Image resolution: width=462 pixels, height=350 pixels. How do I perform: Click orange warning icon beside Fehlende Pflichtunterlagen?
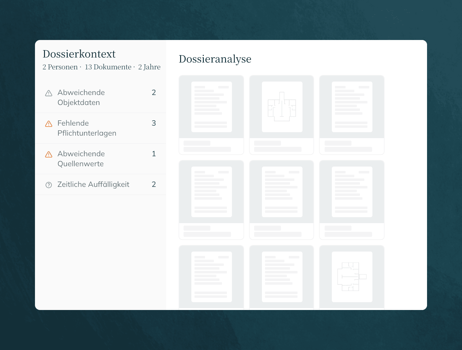point(49,124)
